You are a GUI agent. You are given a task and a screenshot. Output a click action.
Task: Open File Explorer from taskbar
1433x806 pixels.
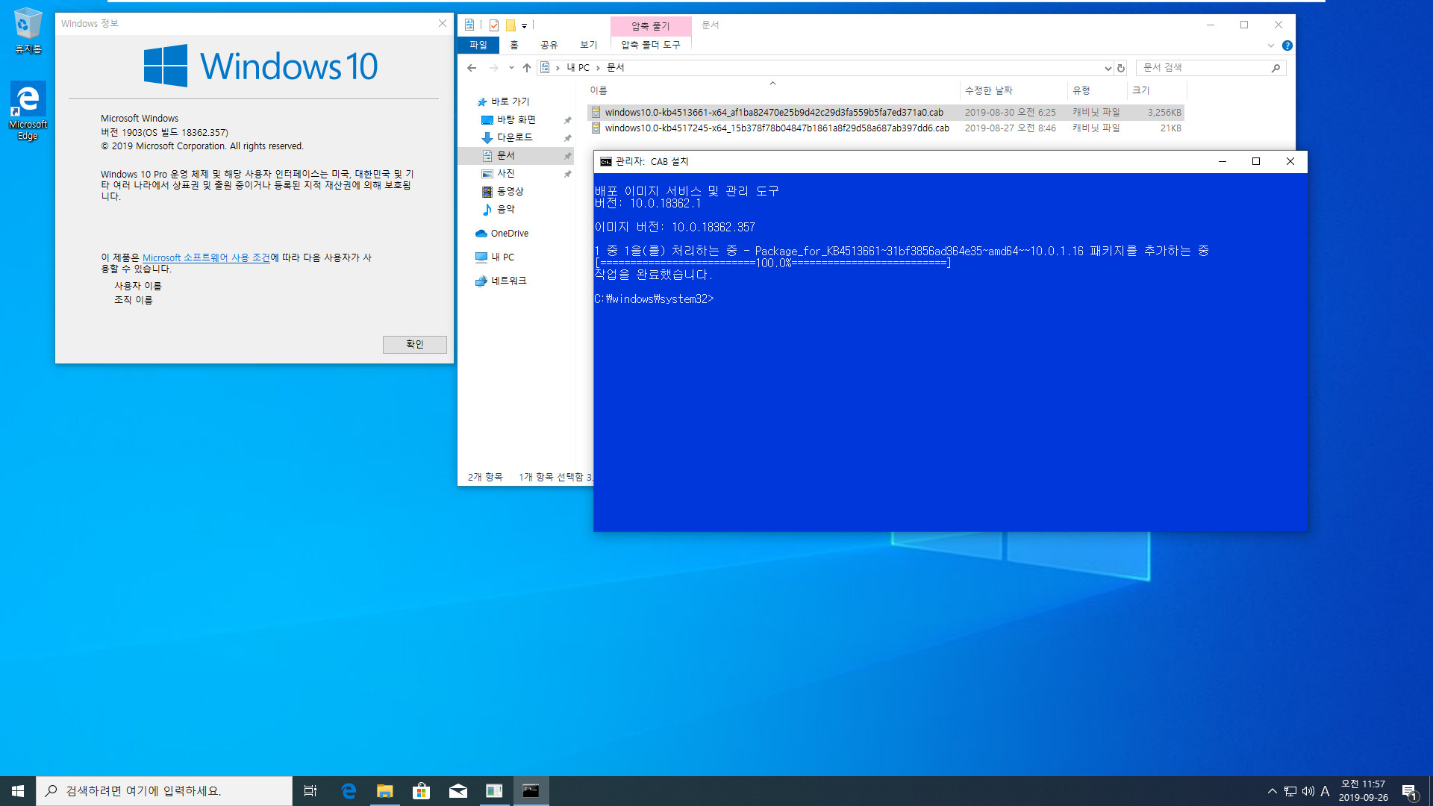(x=384, y=791)
